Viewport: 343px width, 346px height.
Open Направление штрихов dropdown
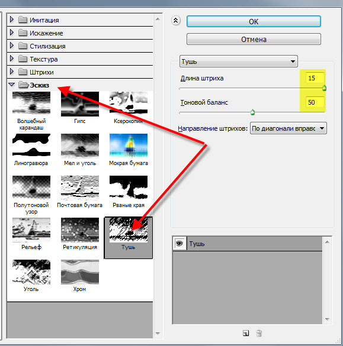click(x=288, y=128)
